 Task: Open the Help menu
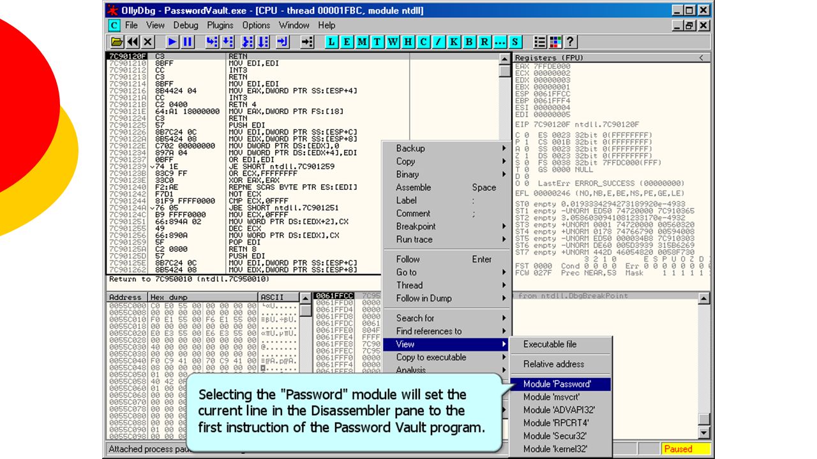pos(327,25)
